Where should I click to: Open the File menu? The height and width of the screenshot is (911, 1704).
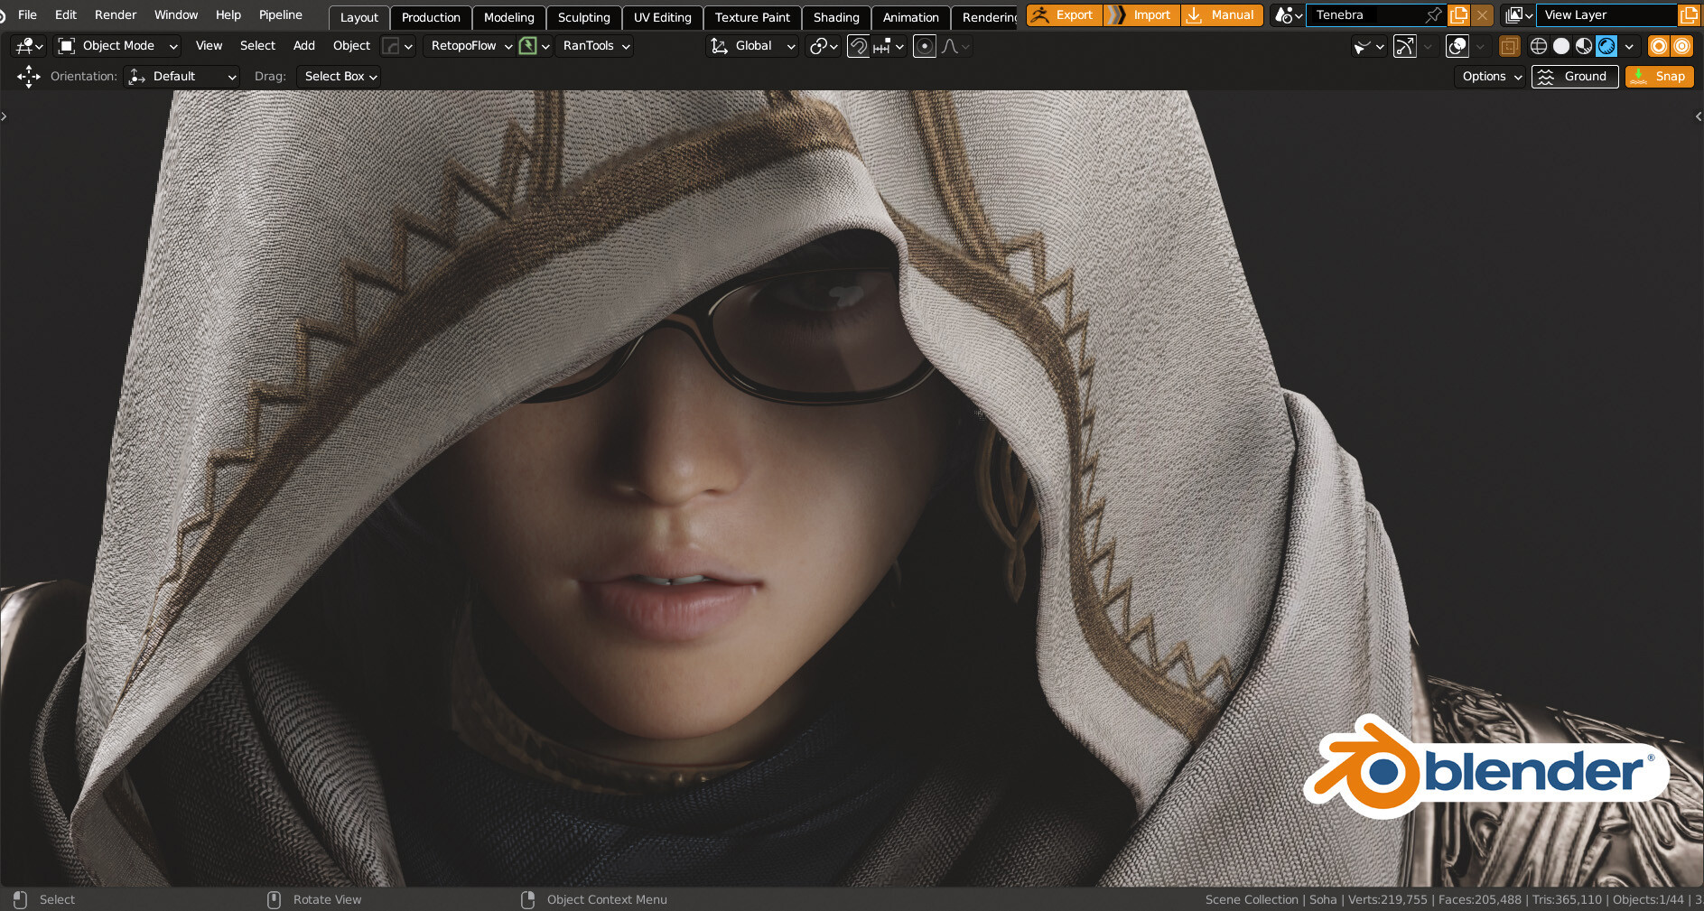pyautogui.click(x=27, y=15)
